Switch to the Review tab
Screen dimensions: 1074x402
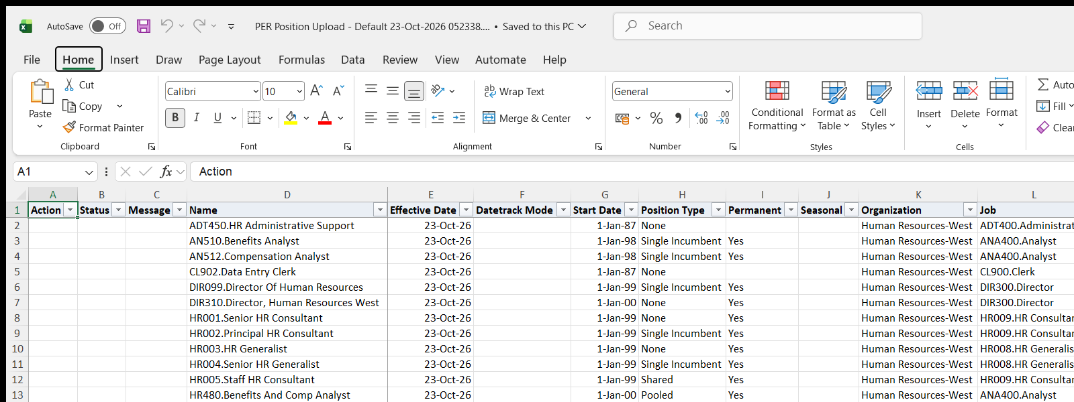(x=400, y=60)
